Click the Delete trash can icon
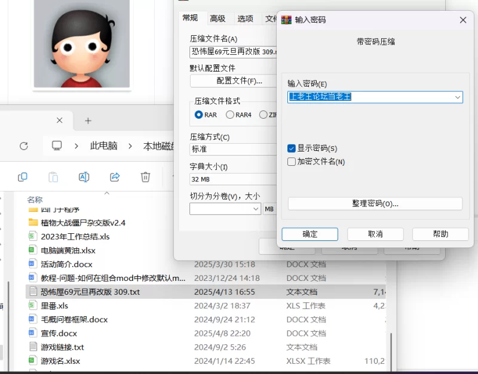The width and height of the screenshot is (478, 374). (145, 177)
